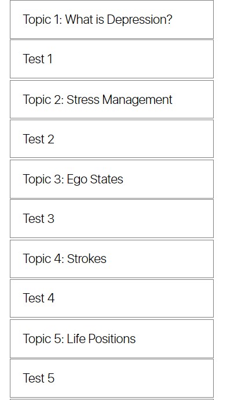Open the Test 2 row
This screenshot has width=234, height=400.
point(112,139)
